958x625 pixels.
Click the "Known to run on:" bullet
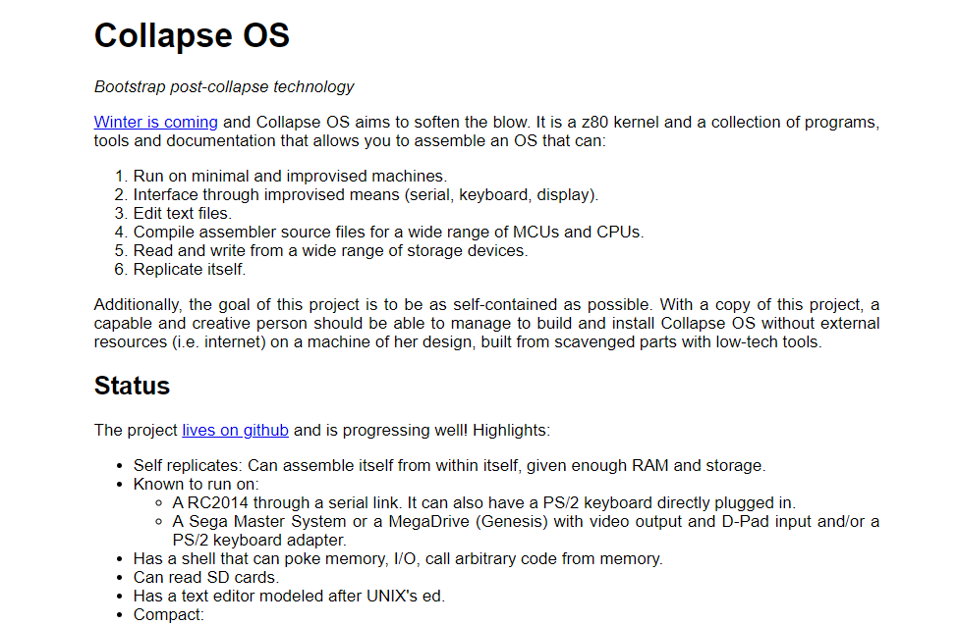[x=197, y=484]
